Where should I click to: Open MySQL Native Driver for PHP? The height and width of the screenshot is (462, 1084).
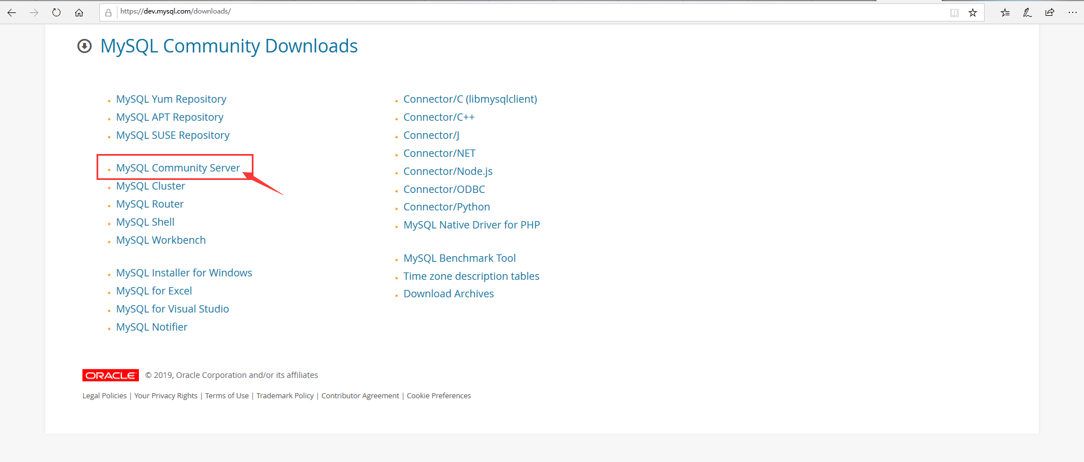(x=472, y=225)
